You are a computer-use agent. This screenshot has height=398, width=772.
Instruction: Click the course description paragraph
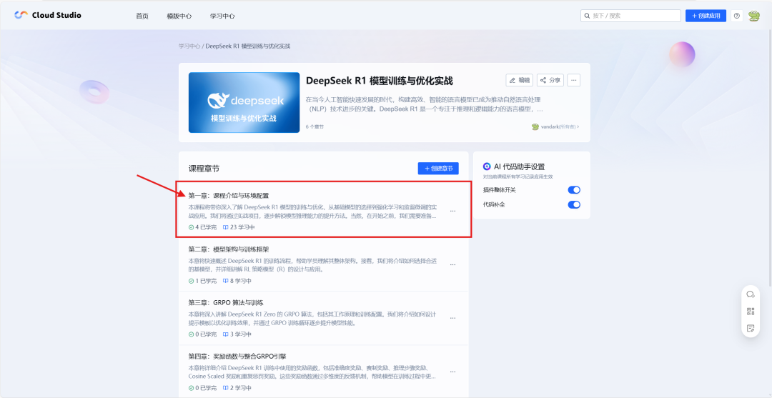[x=425, y=104]
